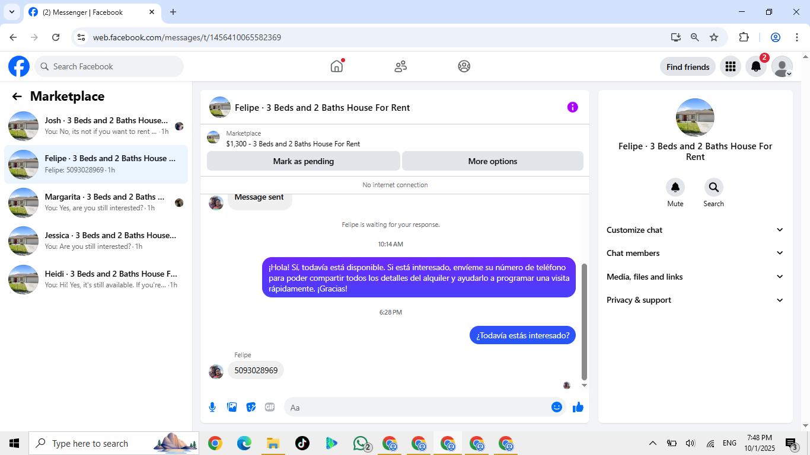The width and height of the screenshot is (810, 455).
Task: Click the browser back arrow
Action: coord(13,37)
